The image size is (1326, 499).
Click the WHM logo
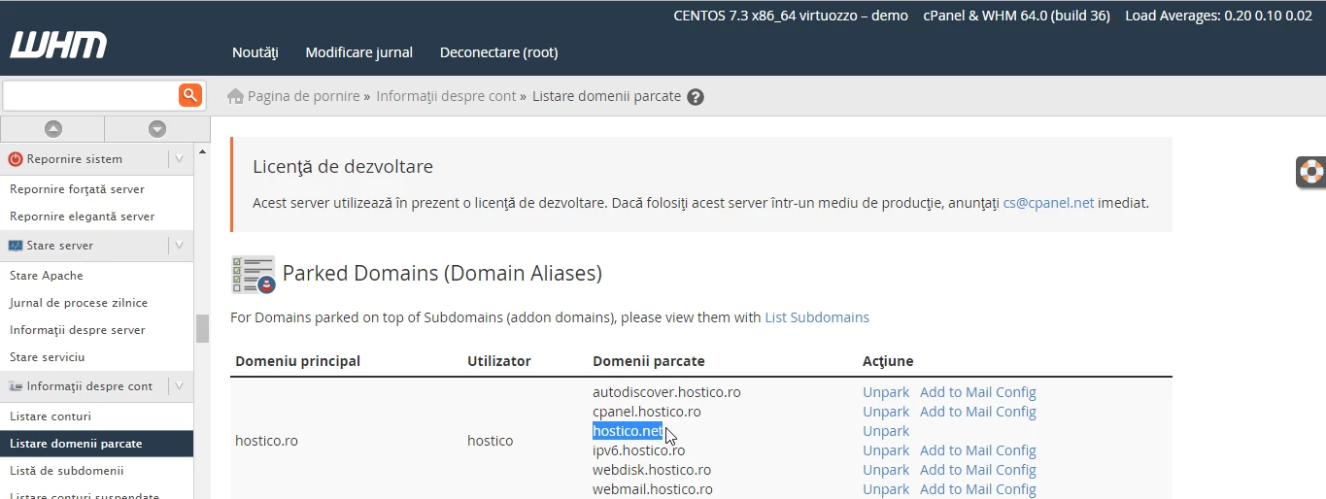(58, 45)
